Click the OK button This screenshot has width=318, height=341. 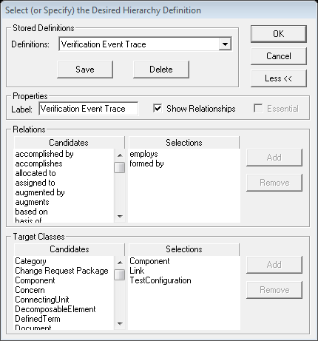point(279,34)
